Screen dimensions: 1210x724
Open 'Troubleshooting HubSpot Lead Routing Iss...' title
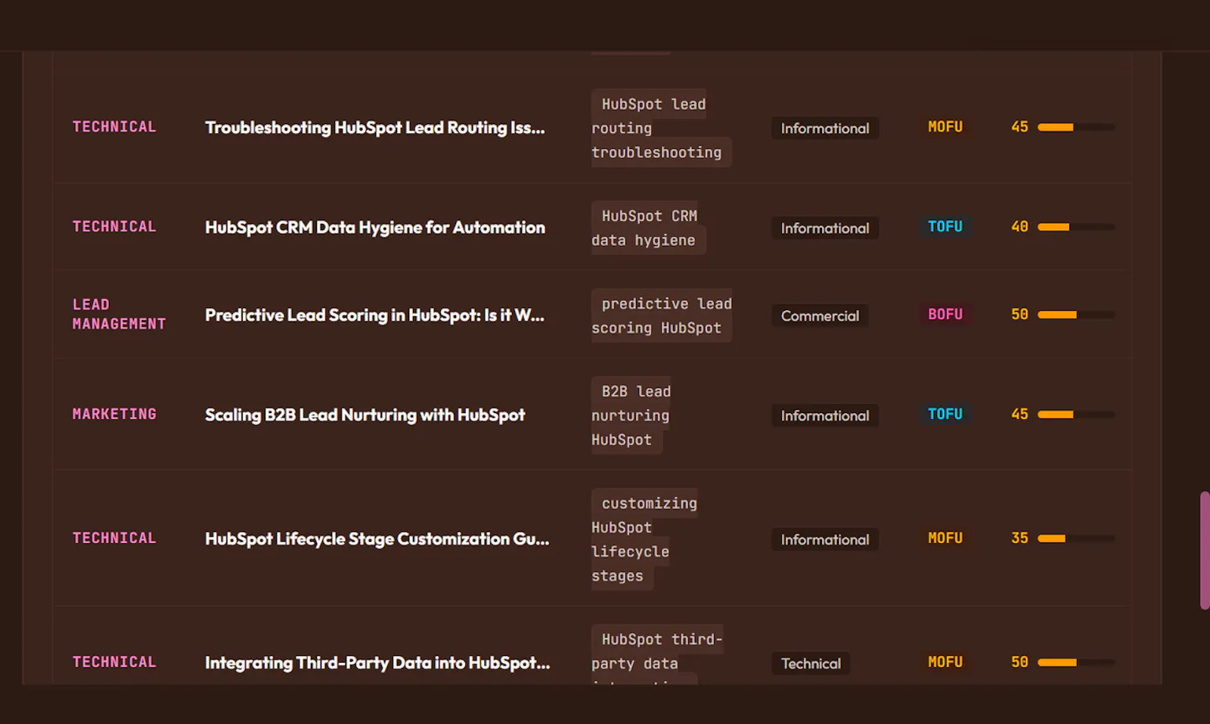pyautogui.click(x=374, y=128)
